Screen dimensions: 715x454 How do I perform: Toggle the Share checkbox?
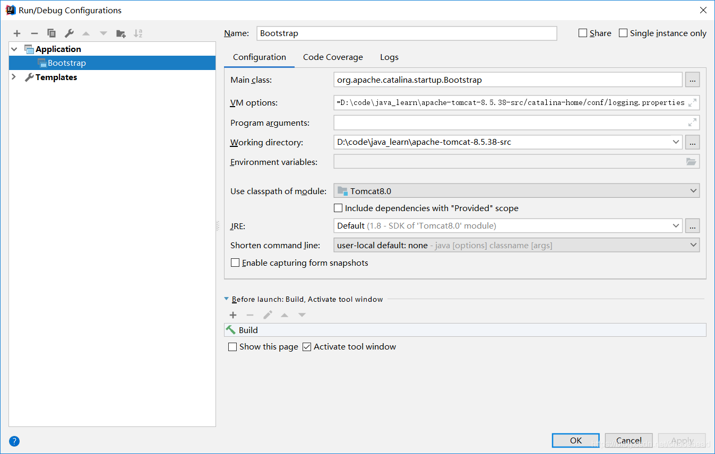tap(583, 33)
